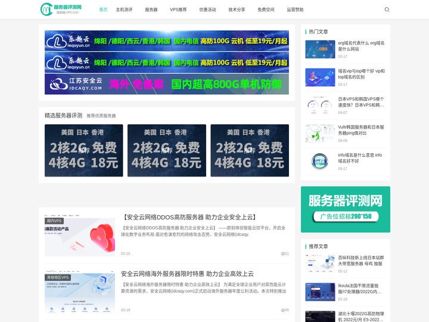Screen dimensions: 429x322
Task: Open the middle 2核2G 免费 promo card
Action: tap(167, 150)
